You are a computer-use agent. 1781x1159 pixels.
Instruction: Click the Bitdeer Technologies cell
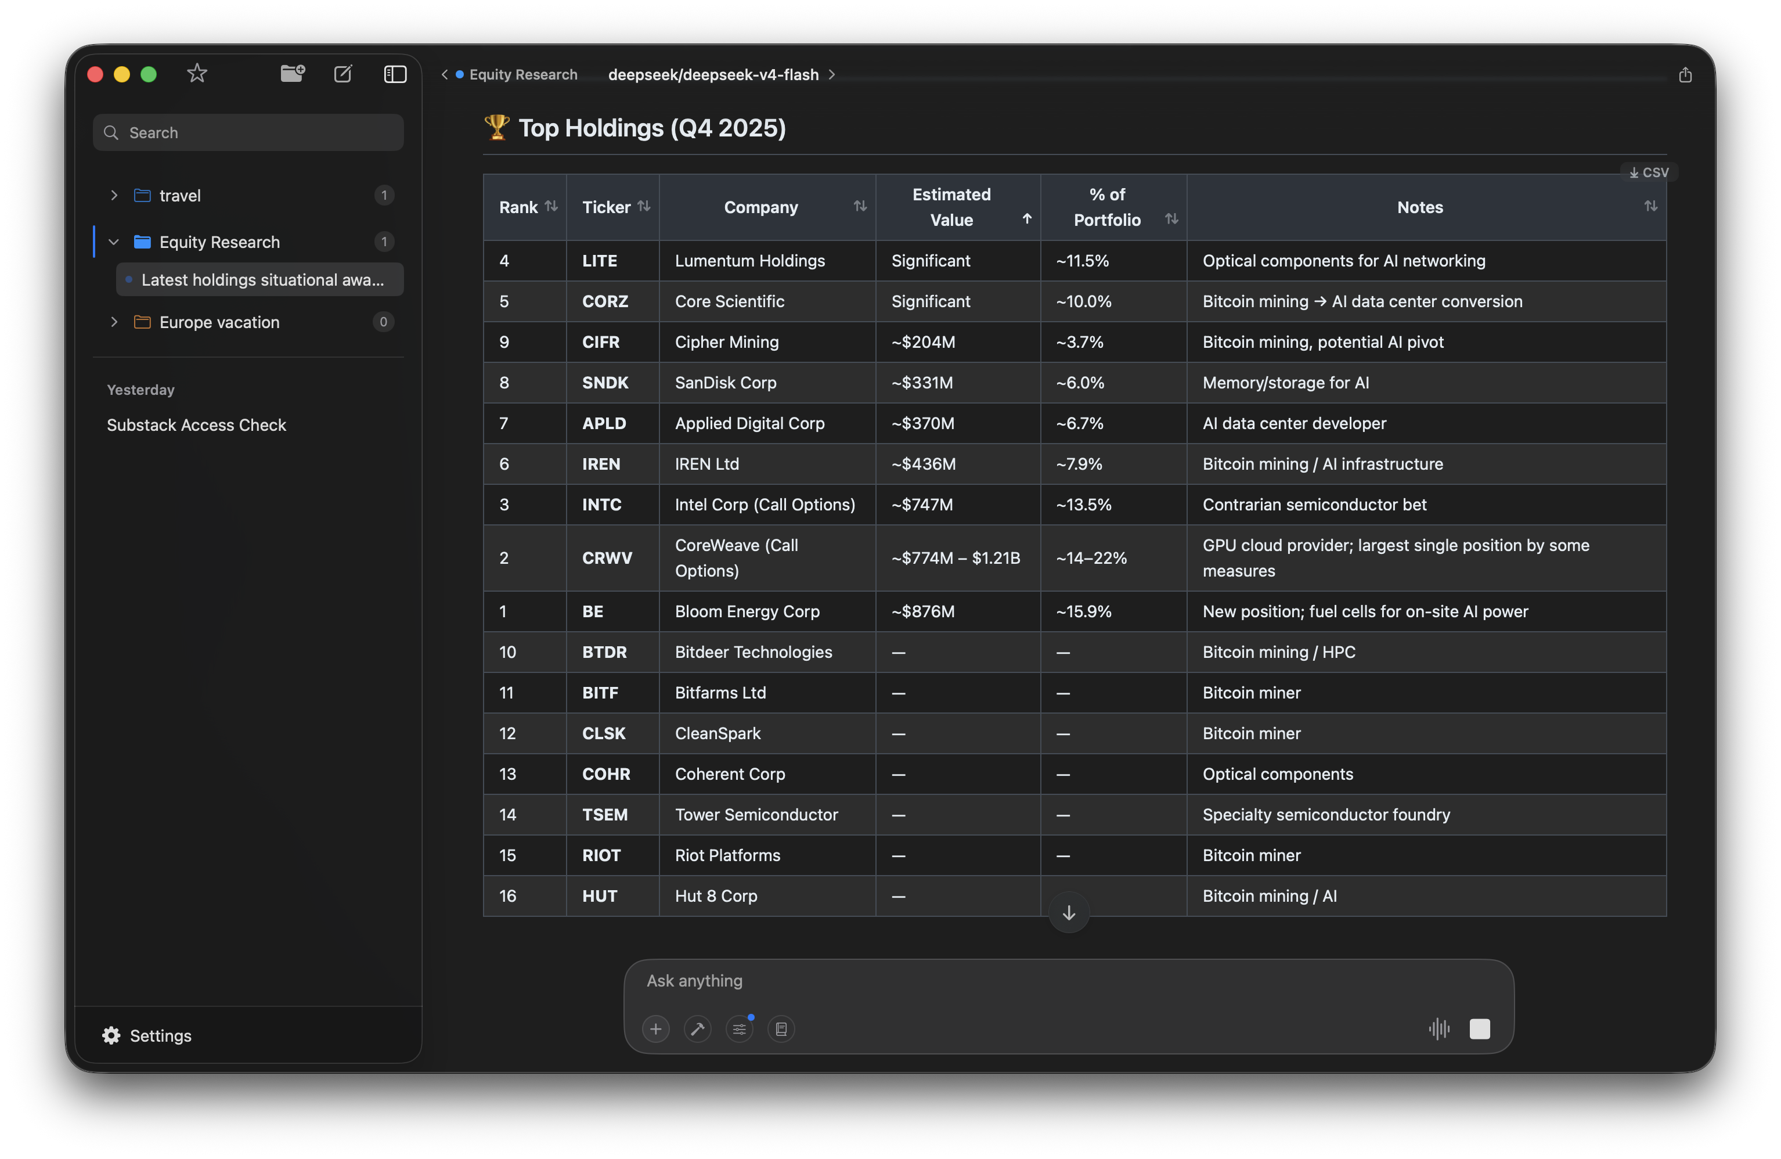click(767, 652)
